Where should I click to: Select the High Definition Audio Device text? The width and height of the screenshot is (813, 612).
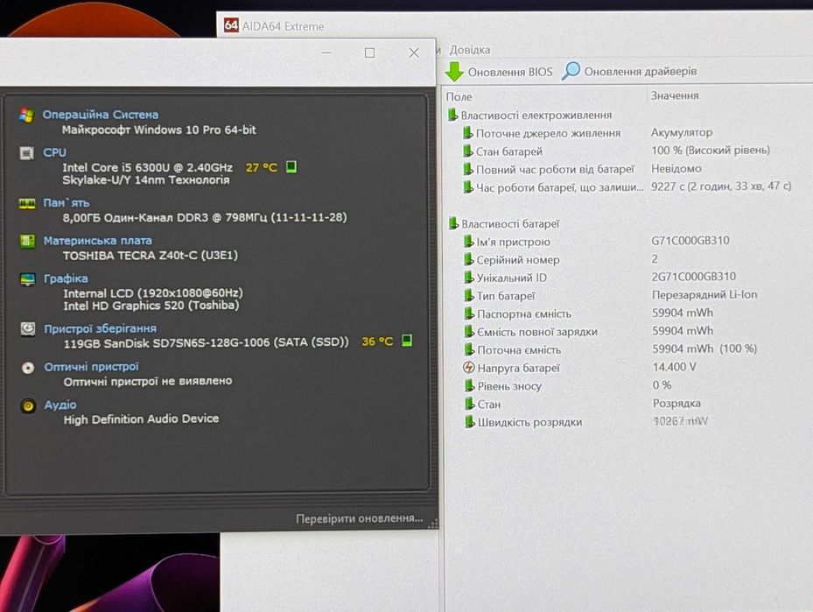tap(141, 419)
